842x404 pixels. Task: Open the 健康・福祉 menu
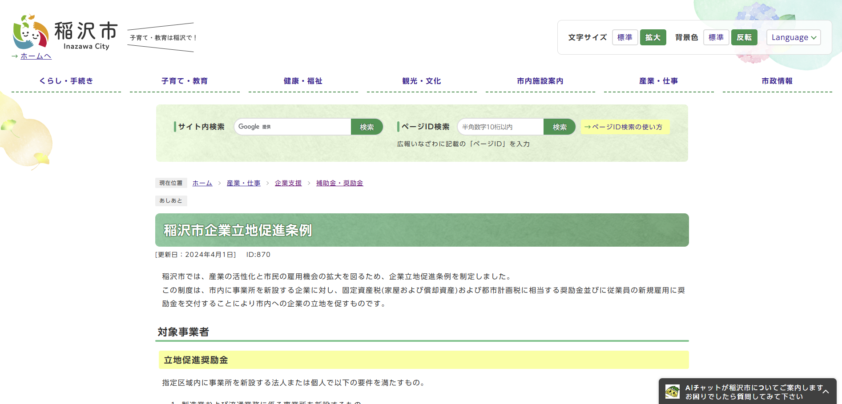point(303,81)
